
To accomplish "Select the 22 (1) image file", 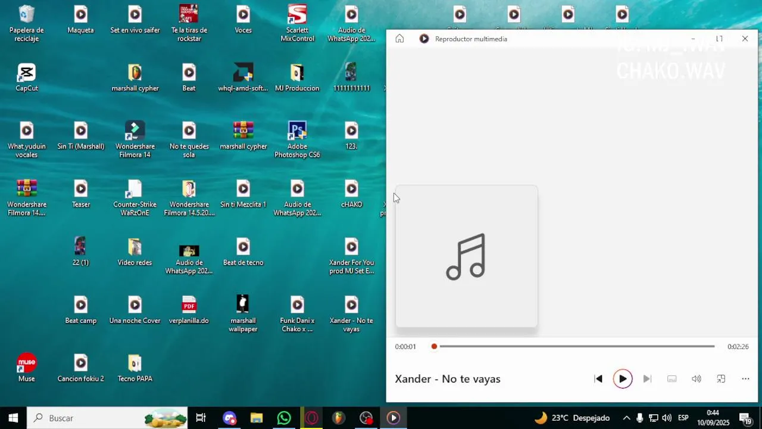I will (x=80, y=252).
